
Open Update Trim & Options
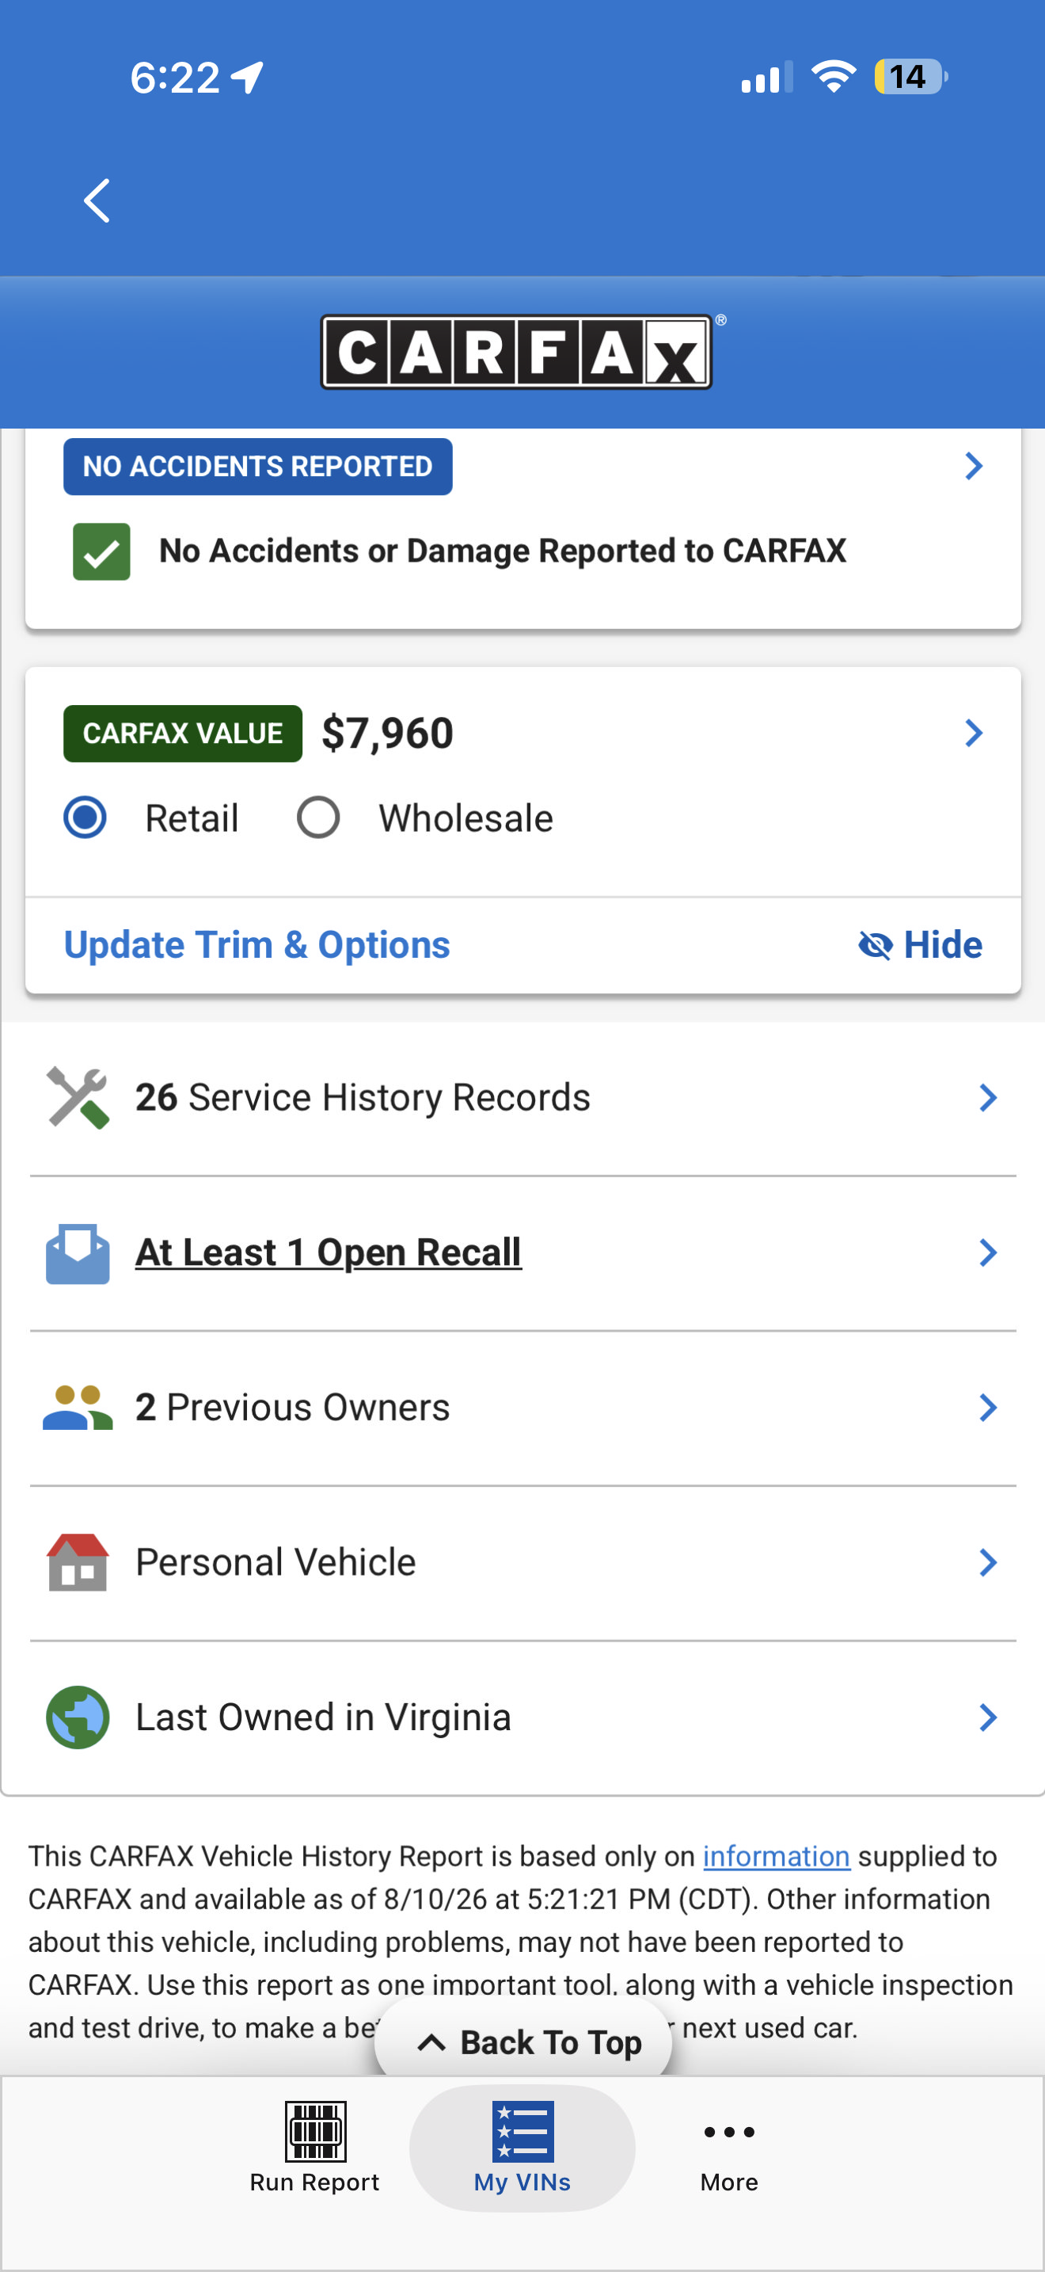257,946
